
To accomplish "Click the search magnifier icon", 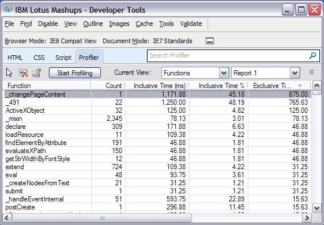I will (x=312, y=55).
